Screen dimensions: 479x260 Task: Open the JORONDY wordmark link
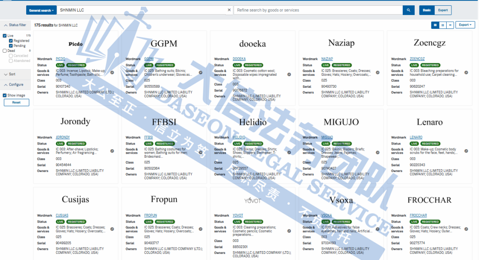(x=63, y=137)
